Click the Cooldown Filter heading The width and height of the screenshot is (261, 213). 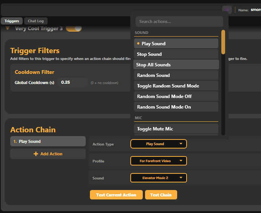[34, 72]
